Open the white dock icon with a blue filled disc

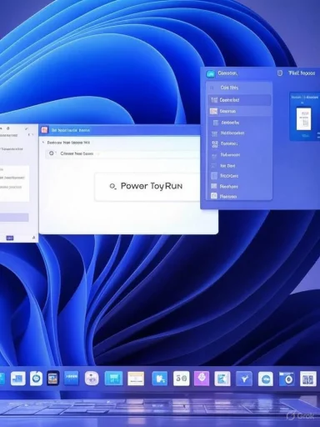coord(266,379)
